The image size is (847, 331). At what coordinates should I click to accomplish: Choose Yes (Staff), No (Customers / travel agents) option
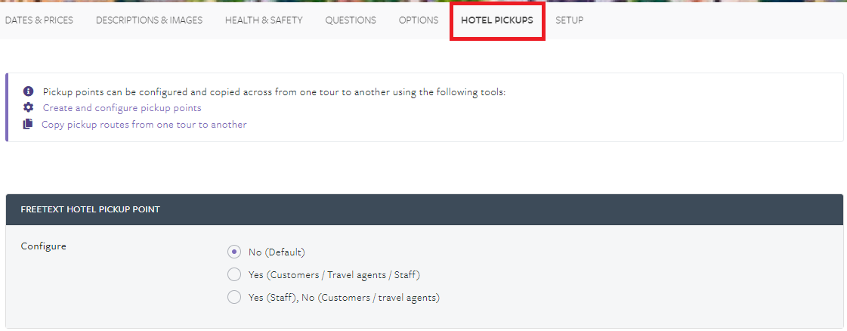pos(234,297)
